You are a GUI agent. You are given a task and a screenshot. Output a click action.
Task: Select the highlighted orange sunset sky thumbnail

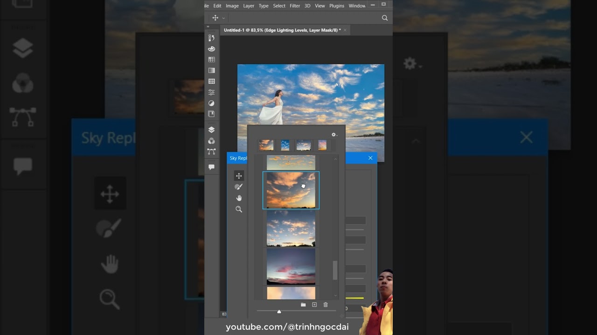291,190
